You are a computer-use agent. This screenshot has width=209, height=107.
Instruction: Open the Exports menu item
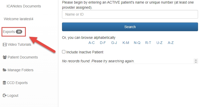tap(9, 32)
